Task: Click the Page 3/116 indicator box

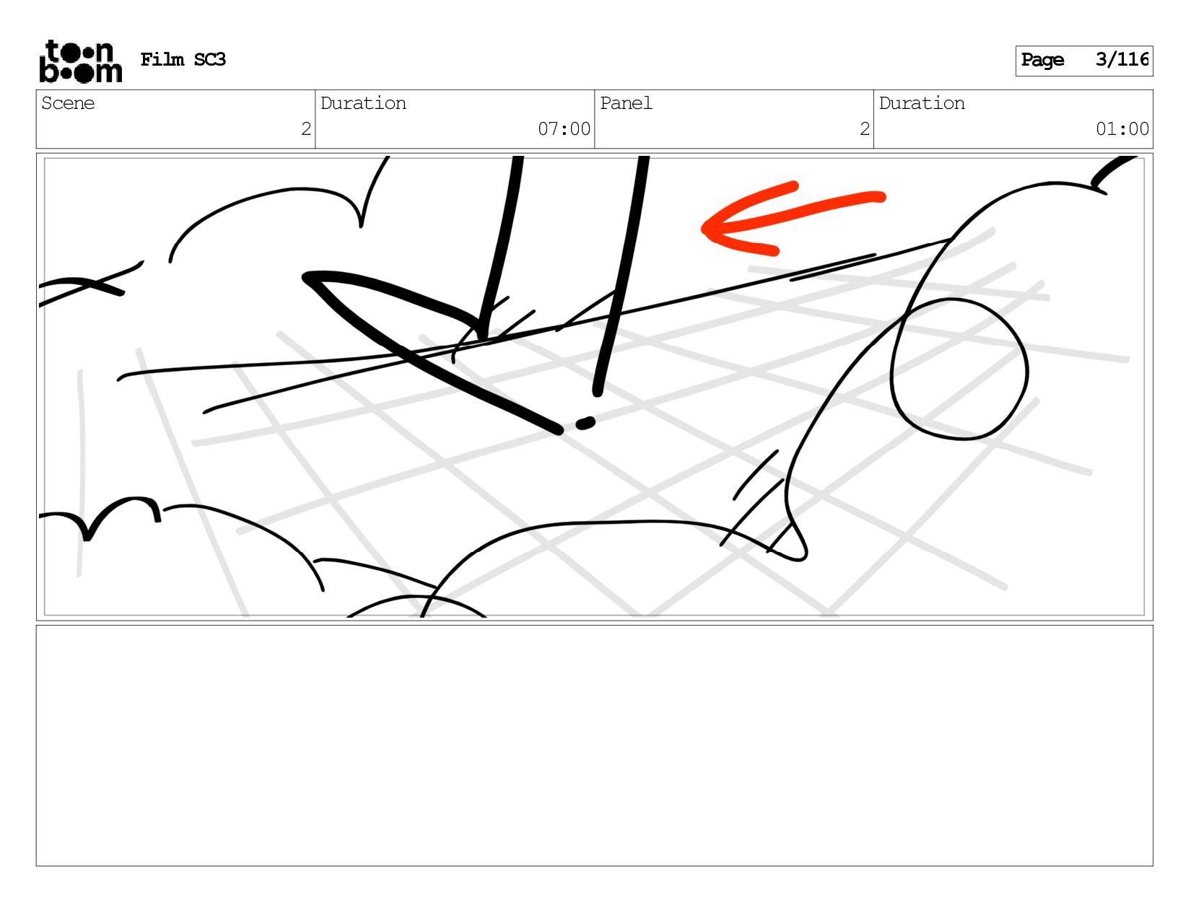Action: [1083, 61]
